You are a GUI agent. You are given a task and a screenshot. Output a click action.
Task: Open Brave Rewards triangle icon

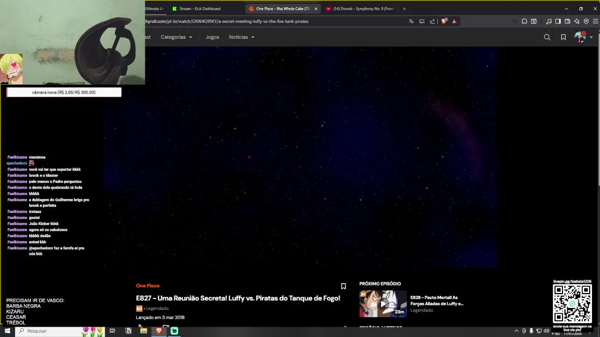pyautogui.click(x=454, y=21)
